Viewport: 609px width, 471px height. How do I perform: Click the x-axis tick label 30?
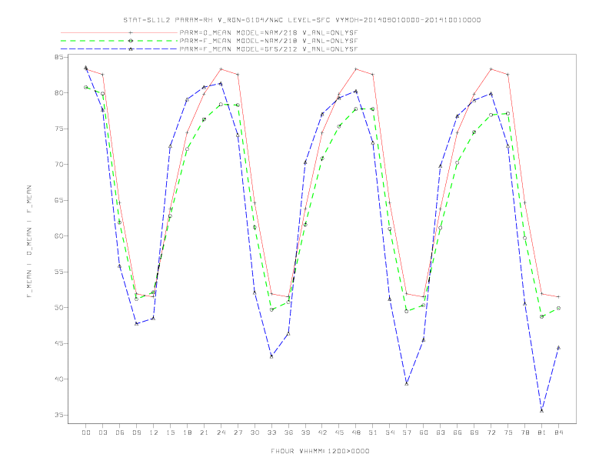pos(255,433)
